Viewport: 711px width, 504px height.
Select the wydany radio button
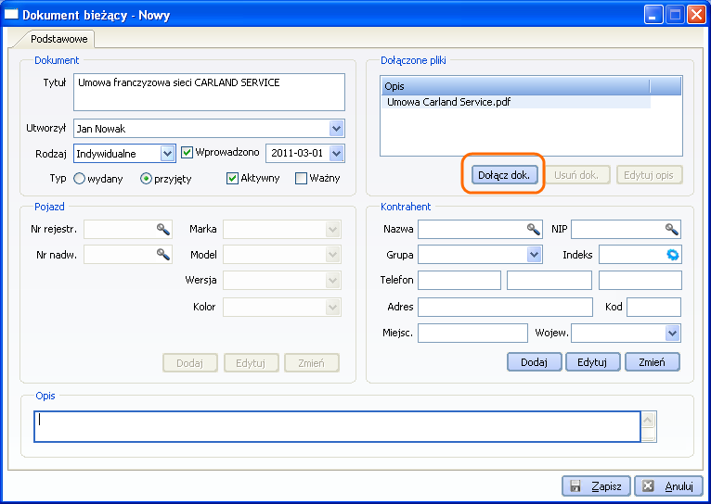[x=79, y=179]
